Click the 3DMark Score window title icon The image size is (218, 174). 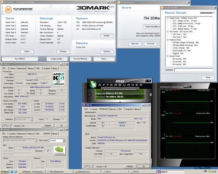click(119, 2)
